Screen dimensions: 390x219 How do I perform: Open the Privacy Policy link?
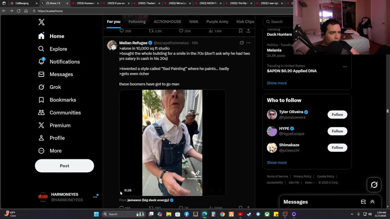coord(302,176)
